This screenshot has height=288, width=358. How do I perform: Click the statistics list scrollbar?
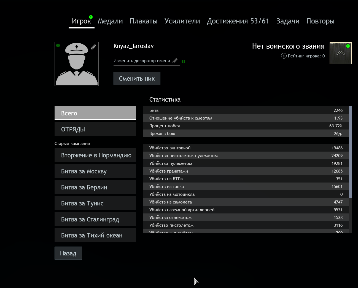coord(351,152)
